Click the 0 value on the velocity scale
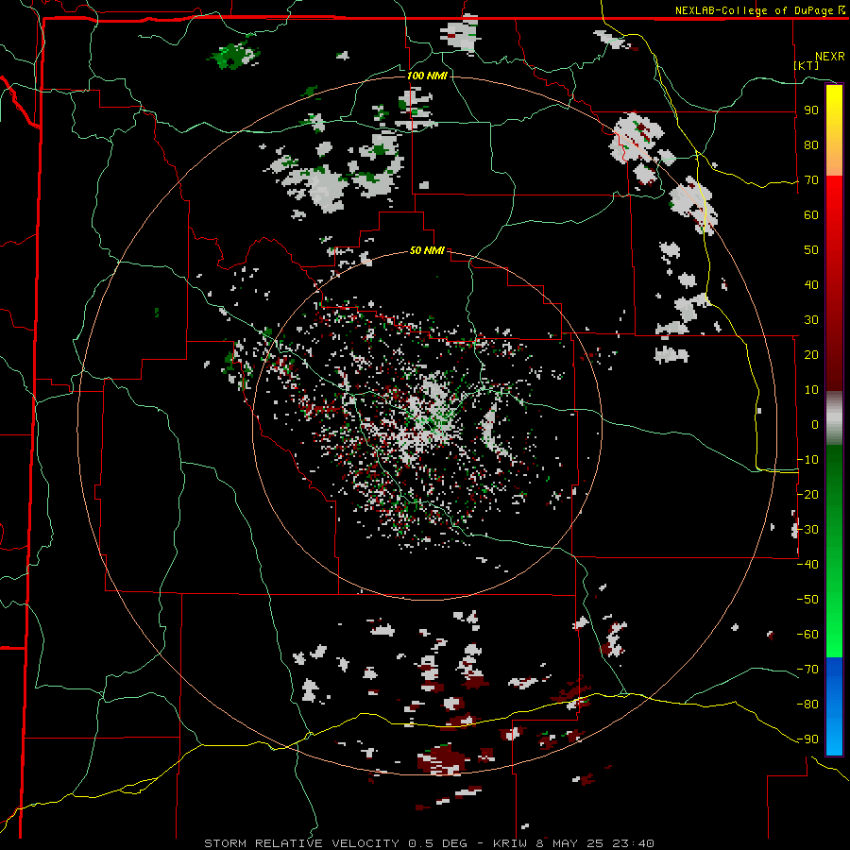The width and height of the screenshot is (850, 850). point(815,424)
